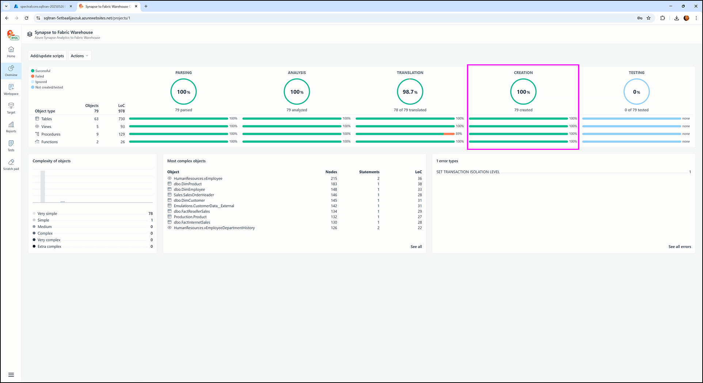The image size is (703, 383).
Task: Click Add/update scripts button
Action: 47,56
